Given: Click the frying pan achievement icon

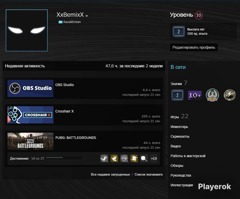Looking at the screenshot, I should tap(144, 158).
